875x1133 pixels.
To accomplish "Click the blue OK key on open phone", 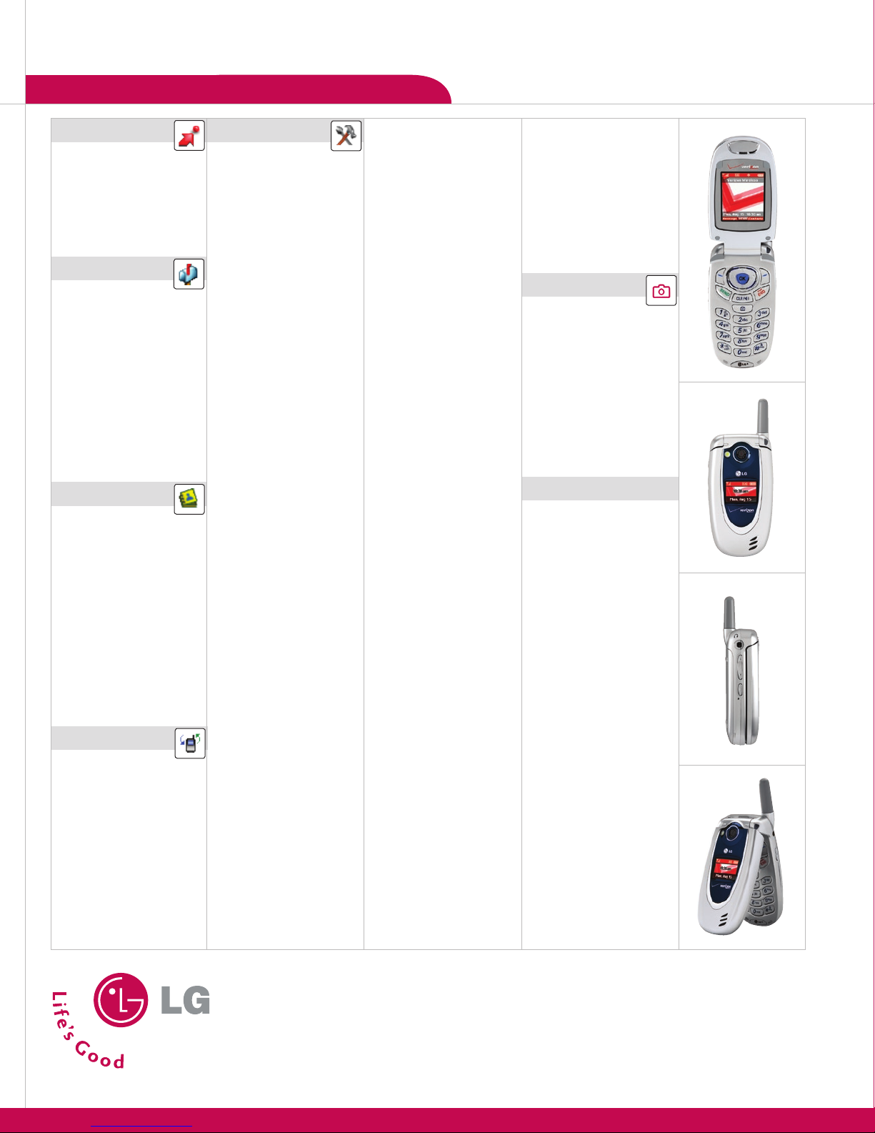I will click(743, 278).
